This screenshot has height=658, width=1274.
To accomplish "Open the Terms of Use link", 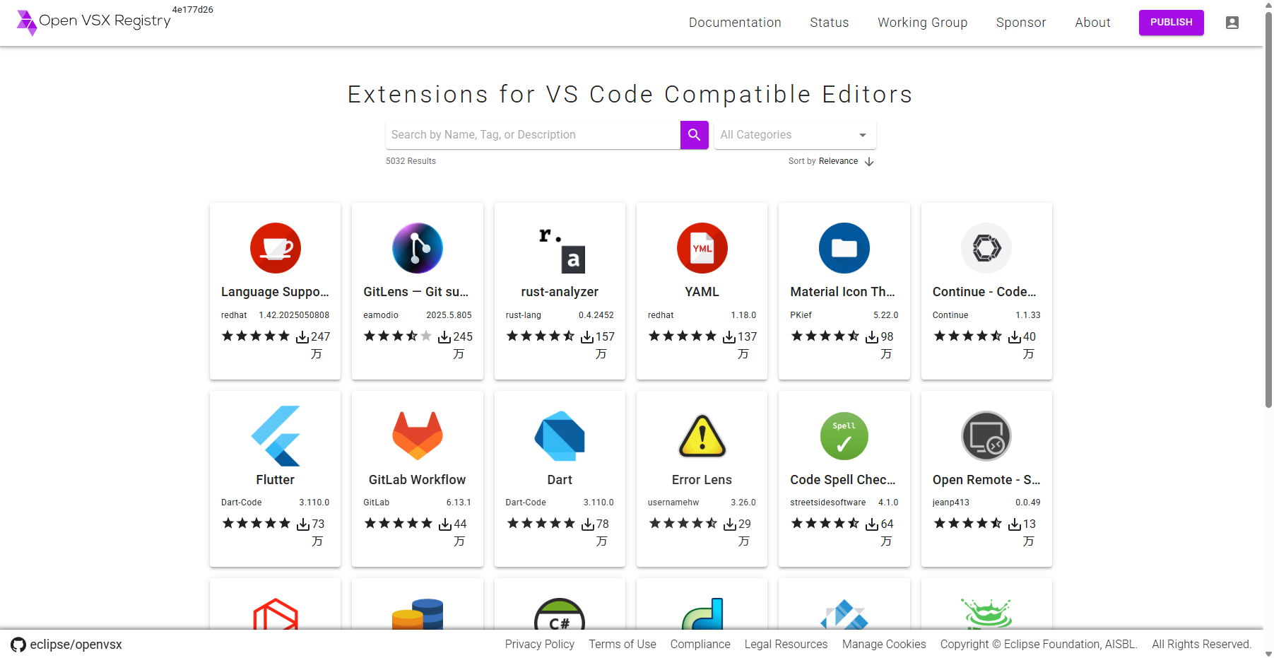I will 623,645.
